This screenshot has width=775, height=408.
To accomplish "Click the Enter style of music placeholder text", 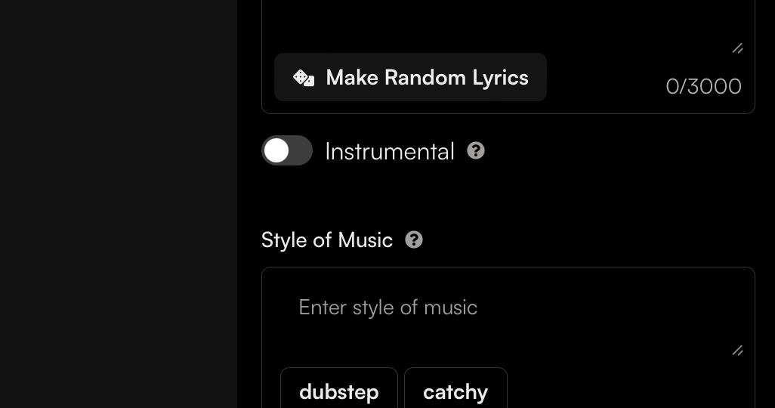I will [x=388, y=308].
